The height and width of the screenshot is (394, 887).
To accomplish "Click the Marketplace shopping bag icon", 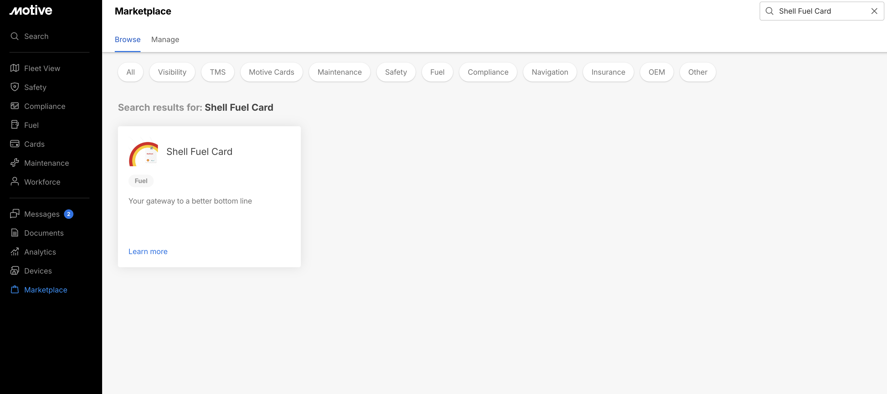I will click(14, 289).
